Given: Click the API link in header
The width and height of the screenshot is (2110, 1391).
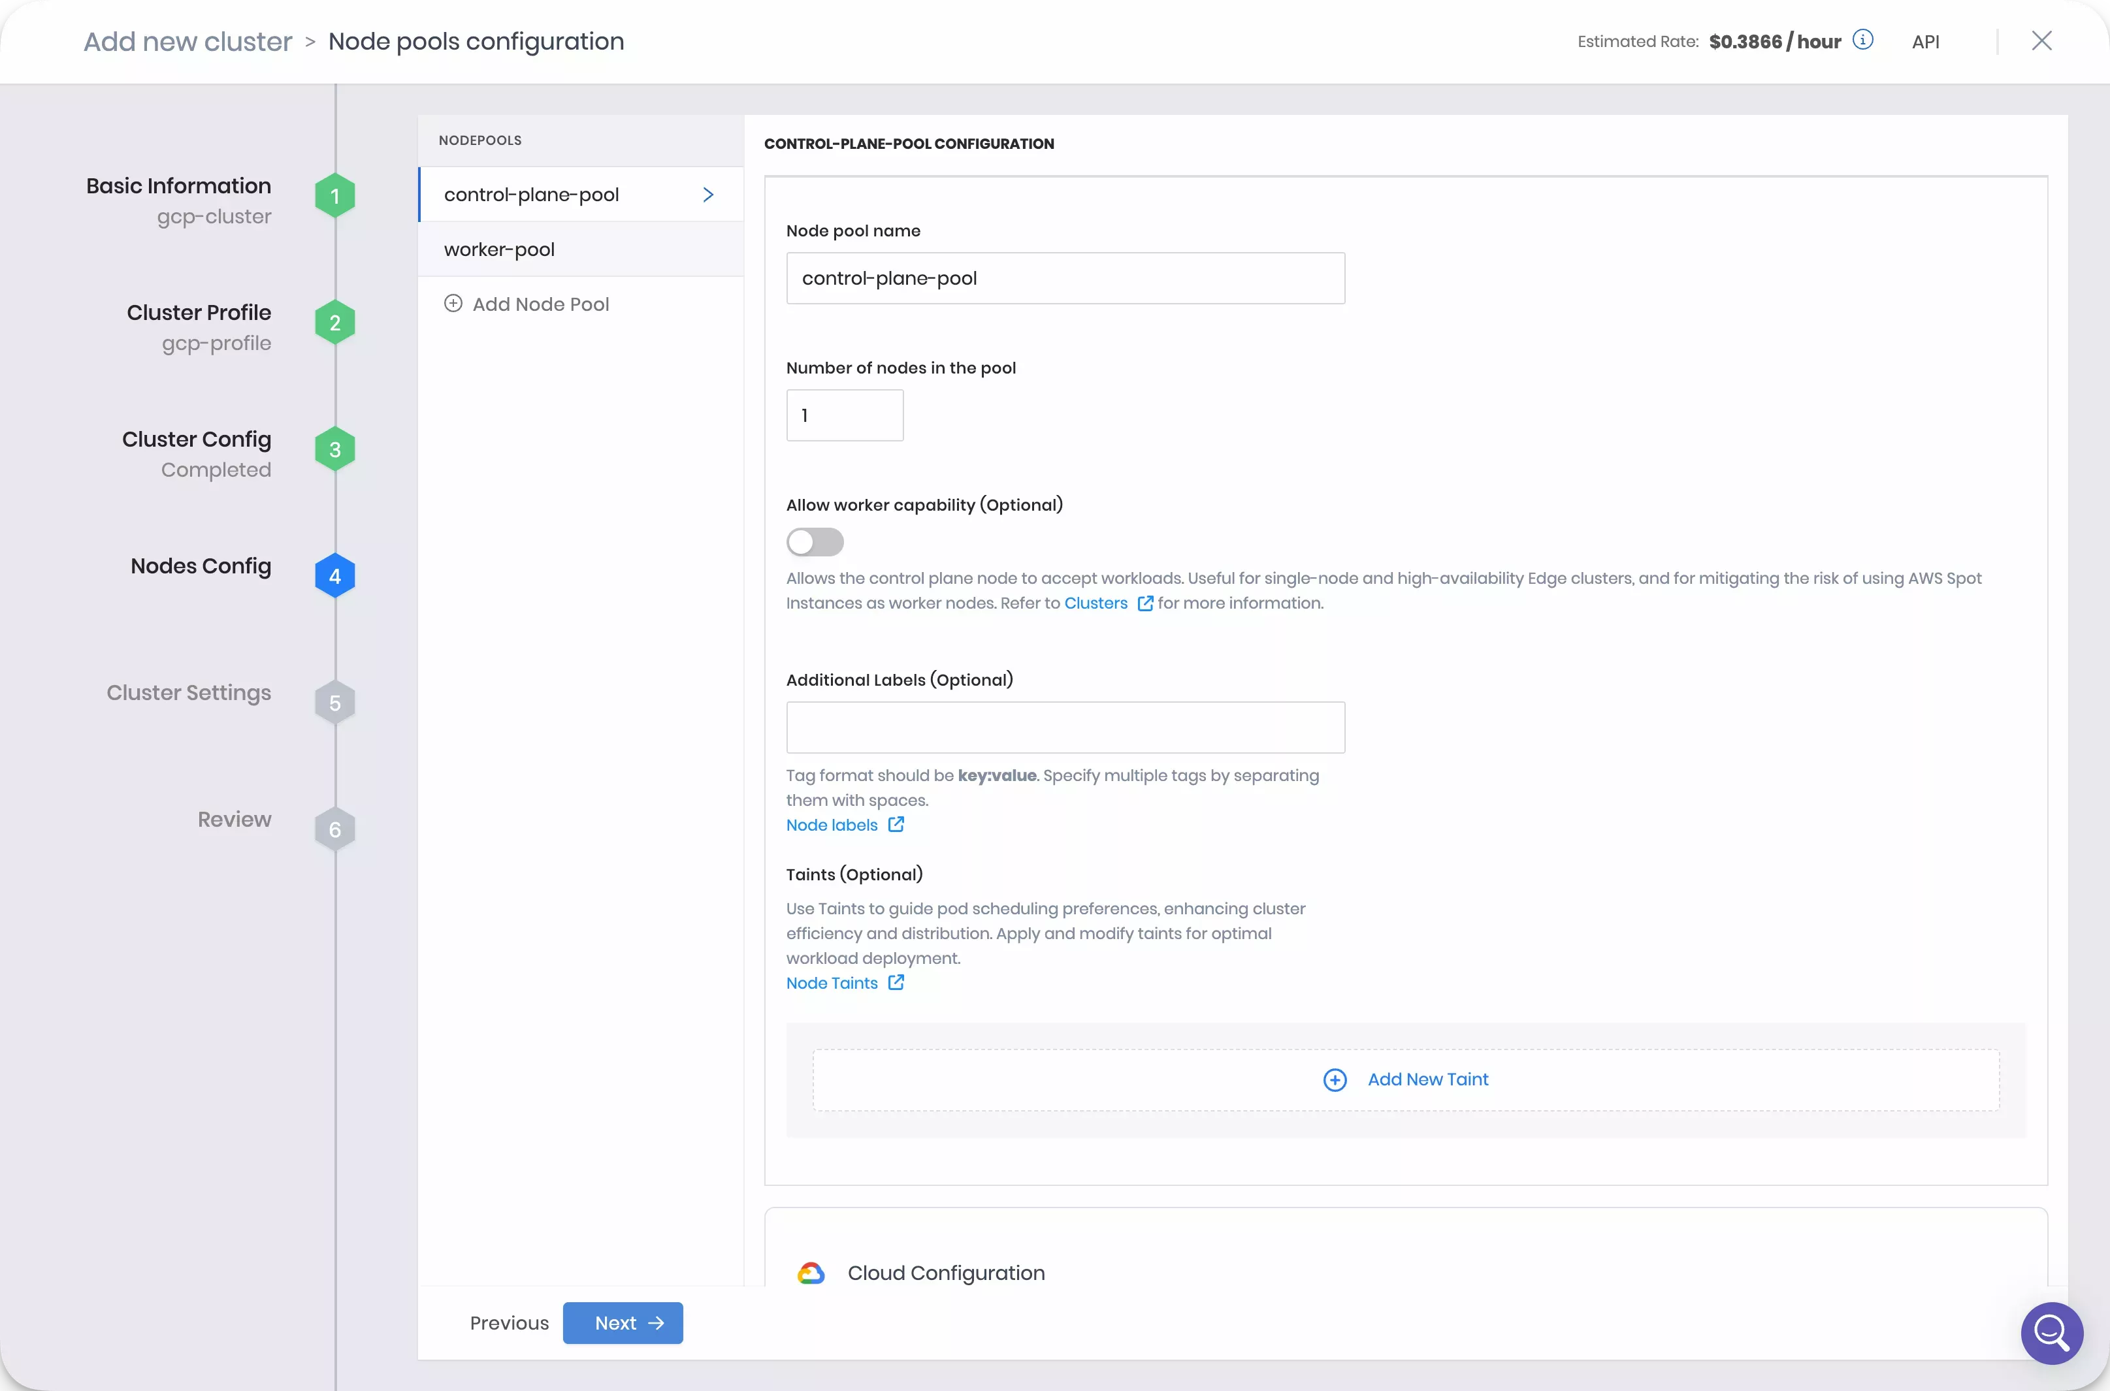Looking at the screenshot, I should pyautogui.click(x=1925, y=42).
